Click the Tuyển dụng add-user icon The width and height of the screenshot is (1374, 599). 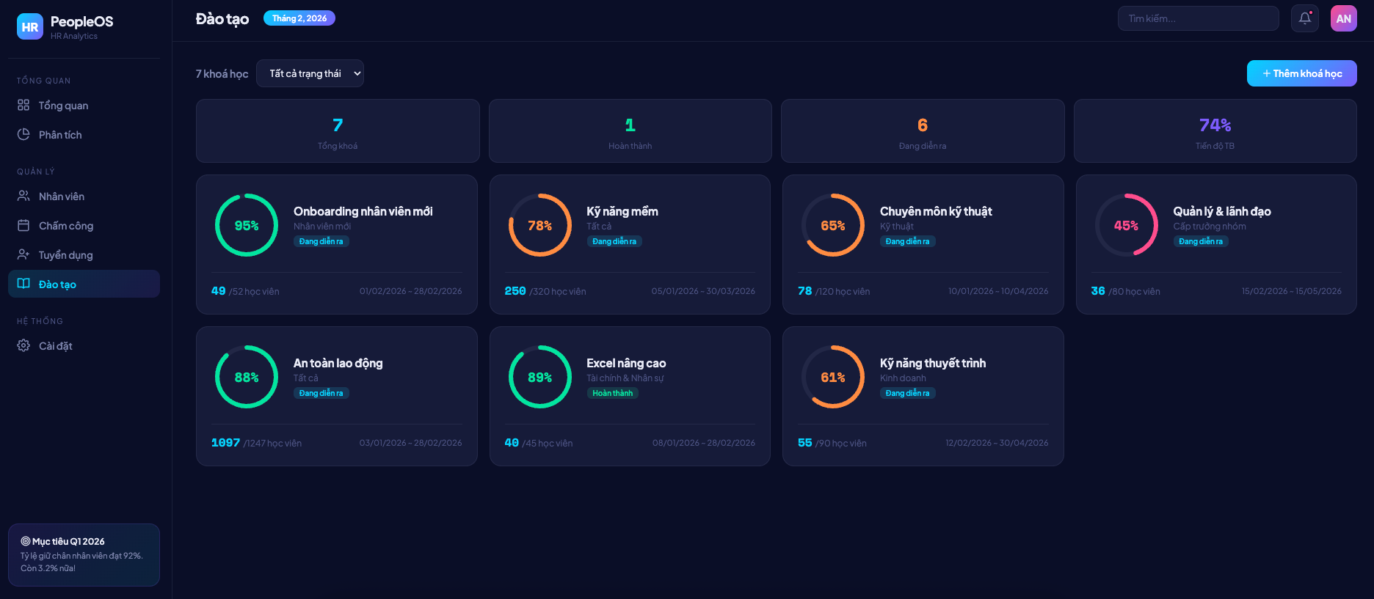(x=23, y=255)
